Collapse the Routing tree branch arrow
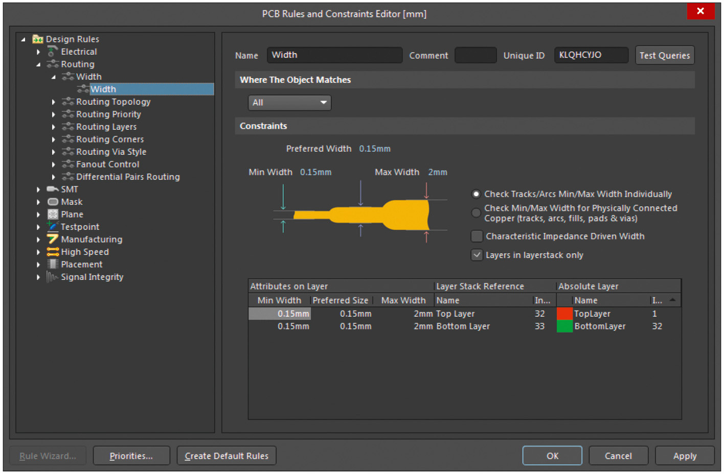This screenshot has width=724, height=475. click(38, 64)
